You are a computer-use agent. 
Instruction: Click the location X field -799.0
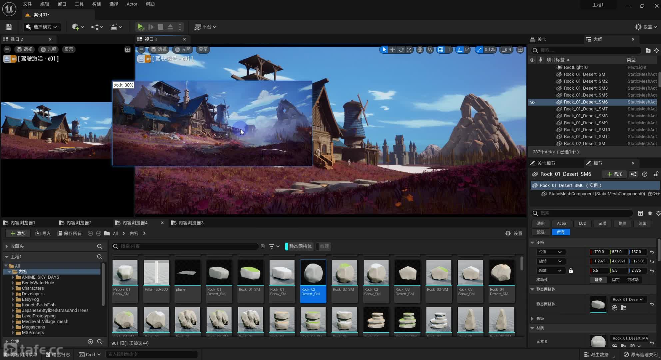point(599,252)
